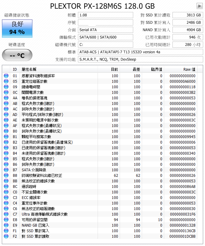The width and height of the screenshot is (205, 246).
Task: Click the empty 序號 serial number field
Action: coord(106,22)
